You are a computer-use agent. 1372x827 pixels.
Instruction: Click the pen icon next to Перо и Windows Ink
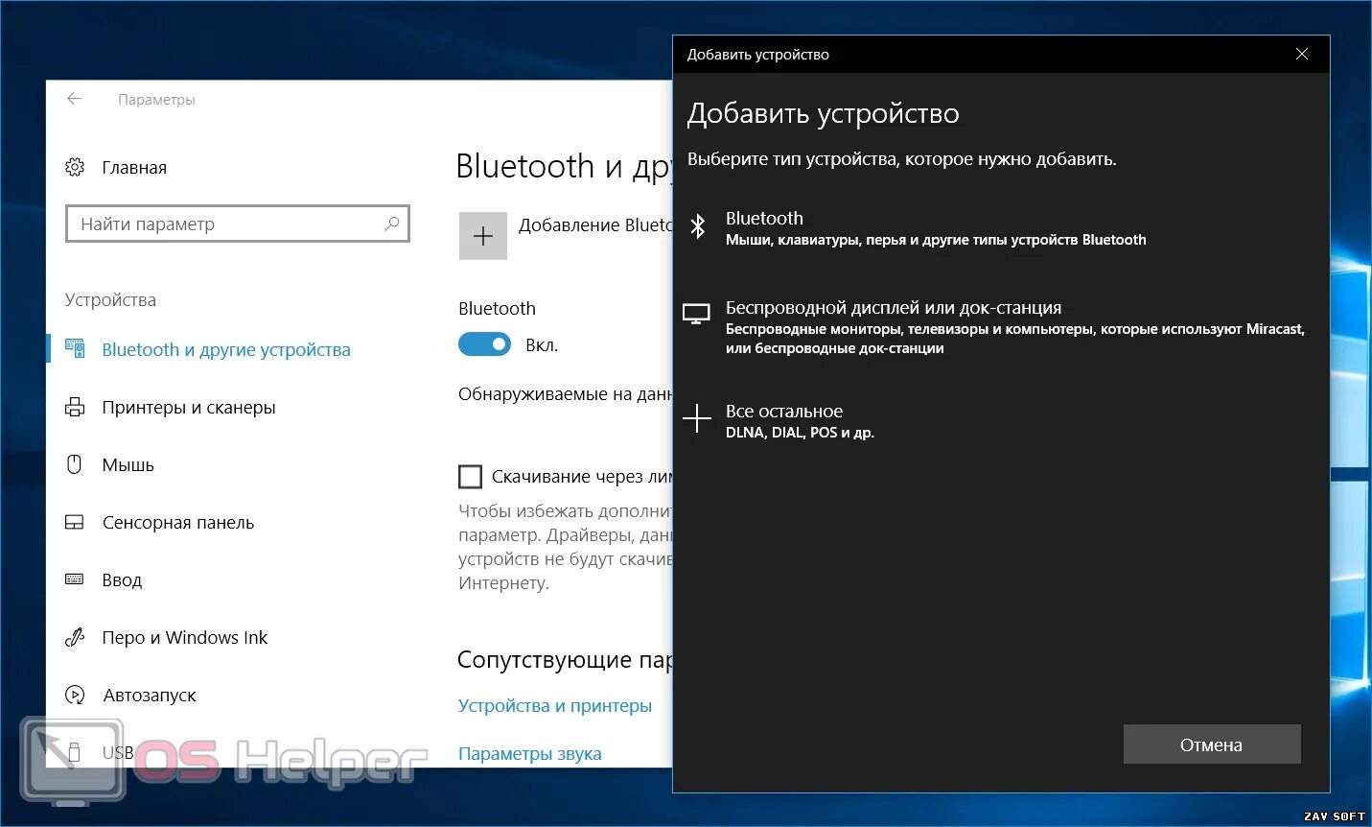coord(75,637)
